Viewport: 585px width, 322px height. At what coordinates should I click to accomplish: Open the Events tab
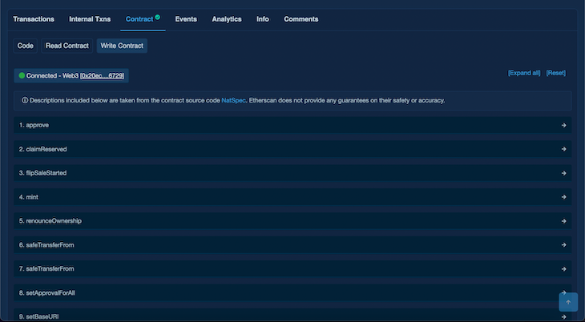pos(186,19)
